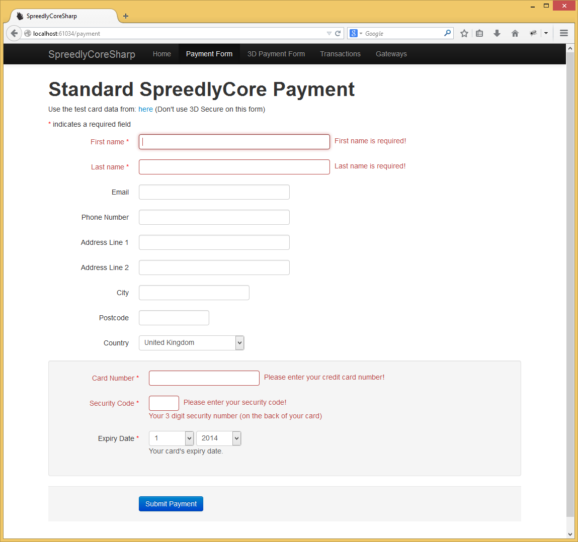Minimize the browser window

(533, 6)
